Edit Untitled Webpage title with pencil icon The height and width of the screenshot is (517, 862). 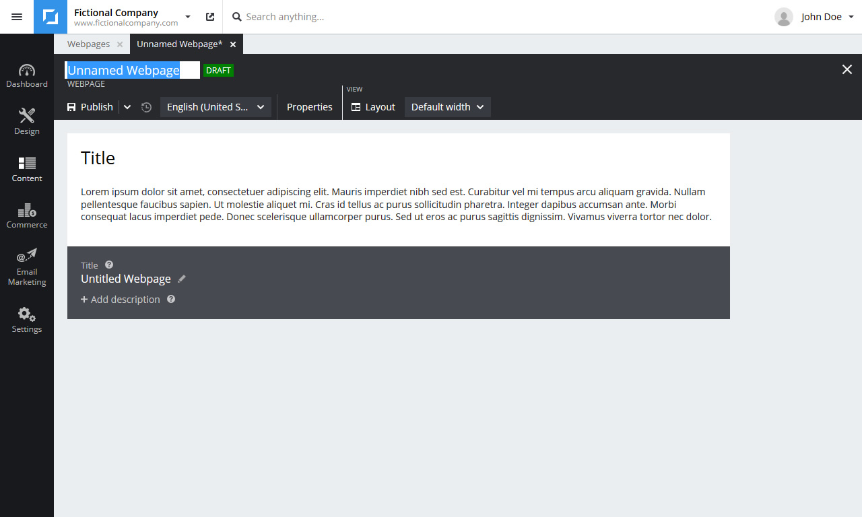[x=182, y=279]
